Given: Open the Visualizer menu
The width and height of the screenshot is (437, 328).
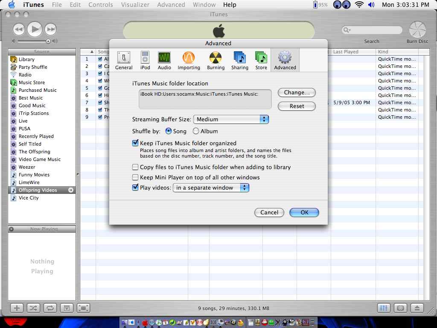Looking at the screenshot, I should click(135, 5).
